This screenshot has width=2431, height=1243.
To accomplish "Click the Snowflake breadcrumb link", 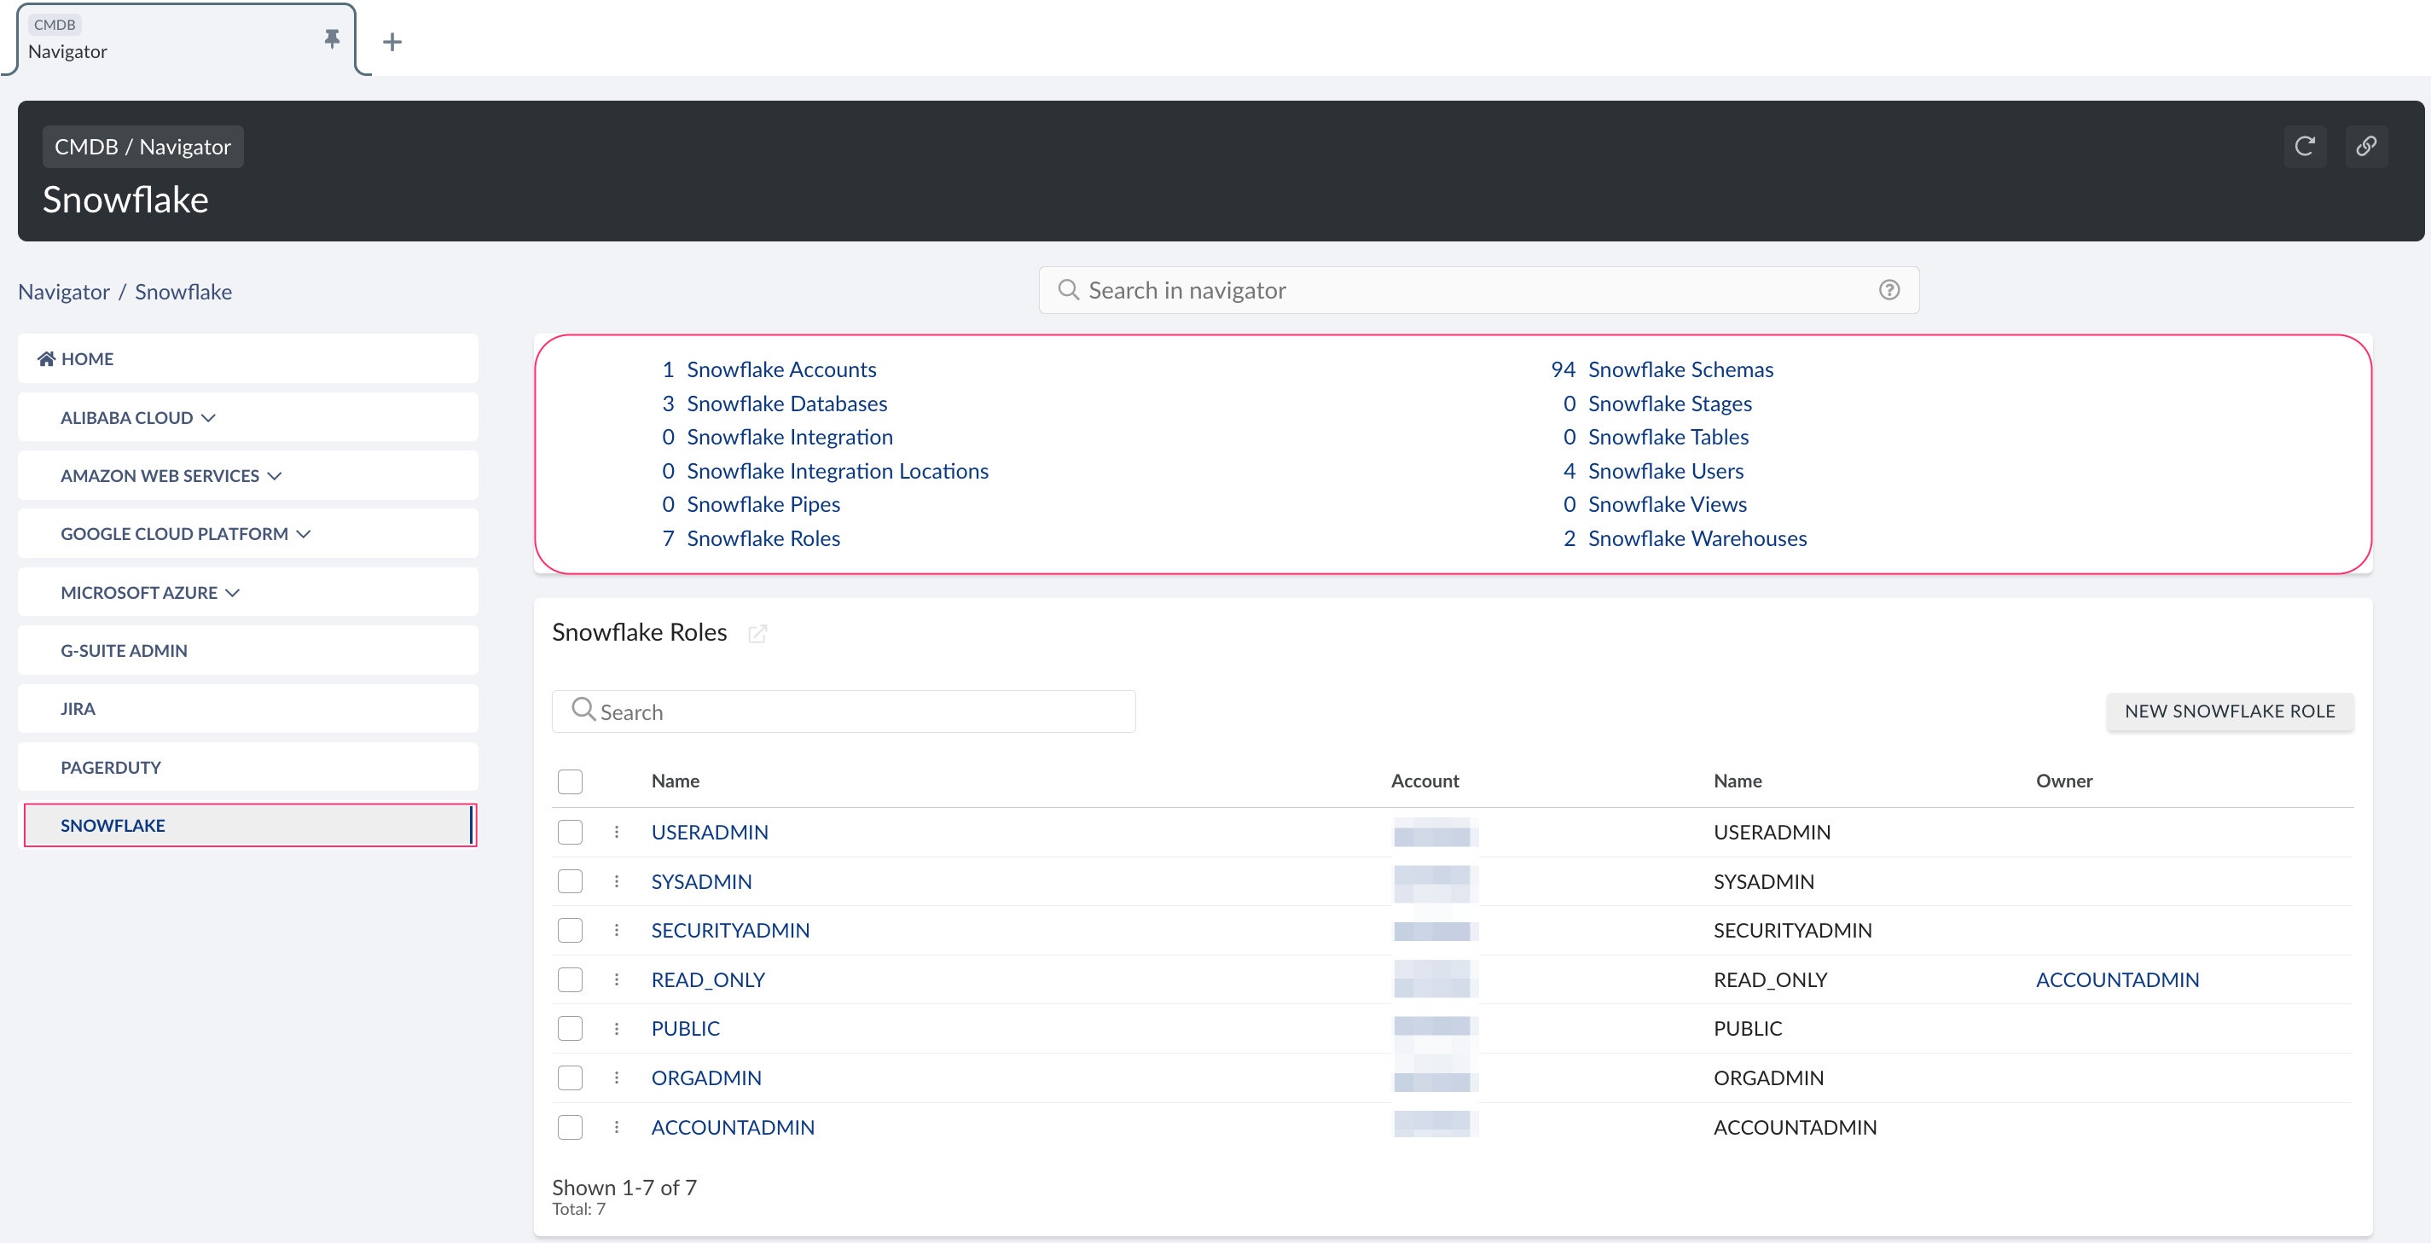I will coord(183,292).
